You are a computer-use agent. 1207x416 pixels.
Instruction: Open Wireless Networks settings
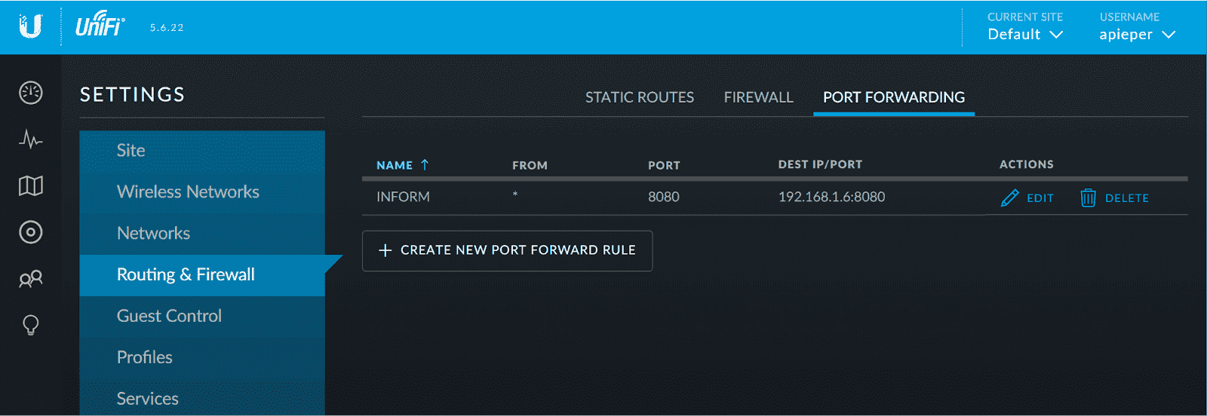pyautogui.click(x=202, y=192)
